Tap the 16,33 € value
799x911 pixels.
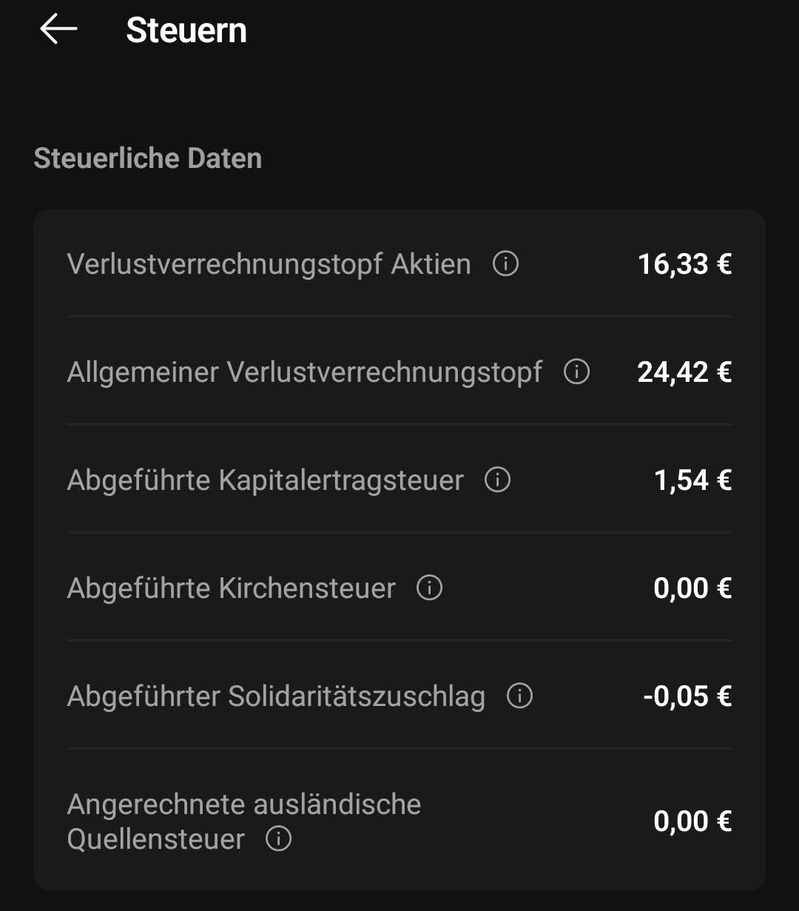684,264
